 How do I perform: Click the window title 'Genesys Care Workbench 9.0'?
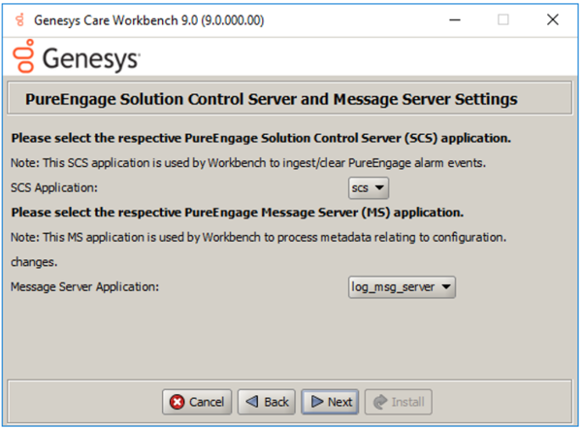tap(148, 20)
